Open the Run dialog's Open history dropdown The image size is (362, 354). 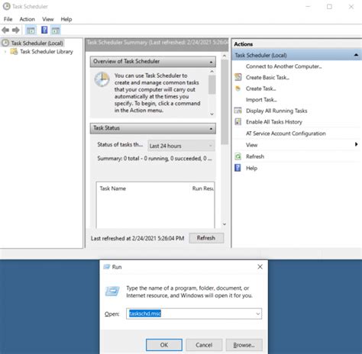point(258,314)
